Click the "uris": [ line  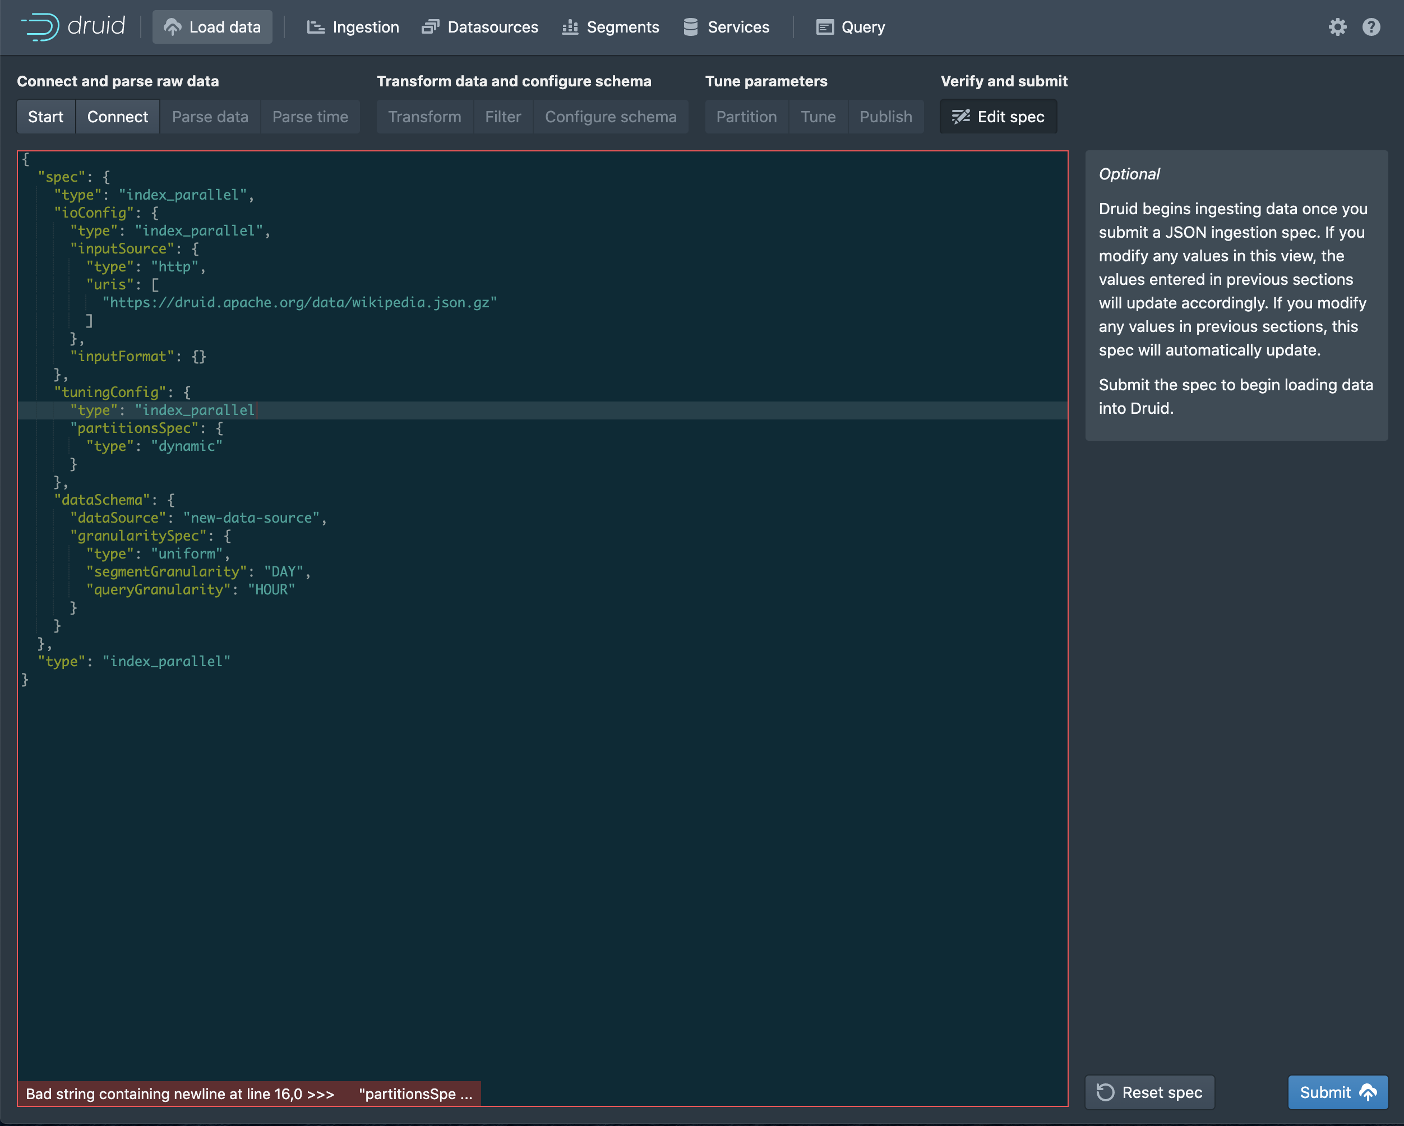122,285
